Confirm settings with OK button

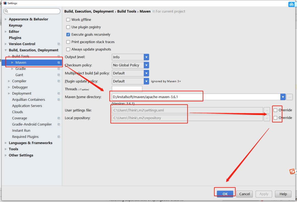(x=225, y=194)
